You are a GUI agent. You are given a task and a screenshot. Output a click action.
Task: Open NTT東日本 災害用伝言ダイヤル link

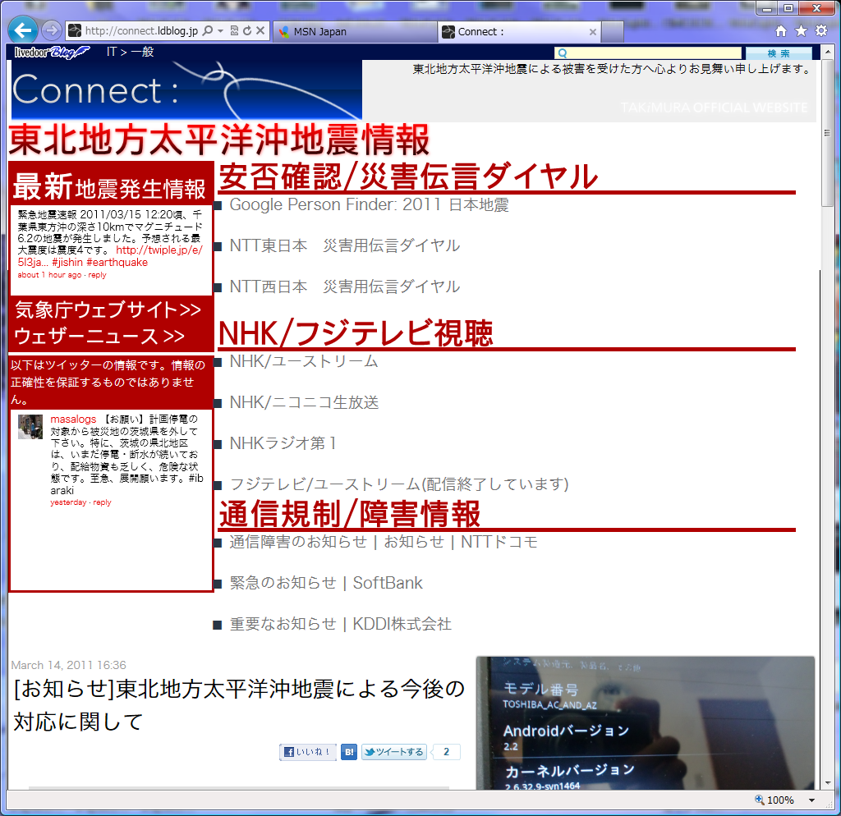click(x=344, y=245)
